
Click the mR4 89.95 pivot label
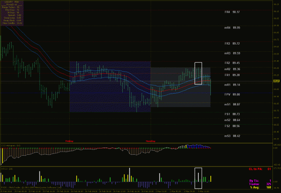(x=232, y=28)
